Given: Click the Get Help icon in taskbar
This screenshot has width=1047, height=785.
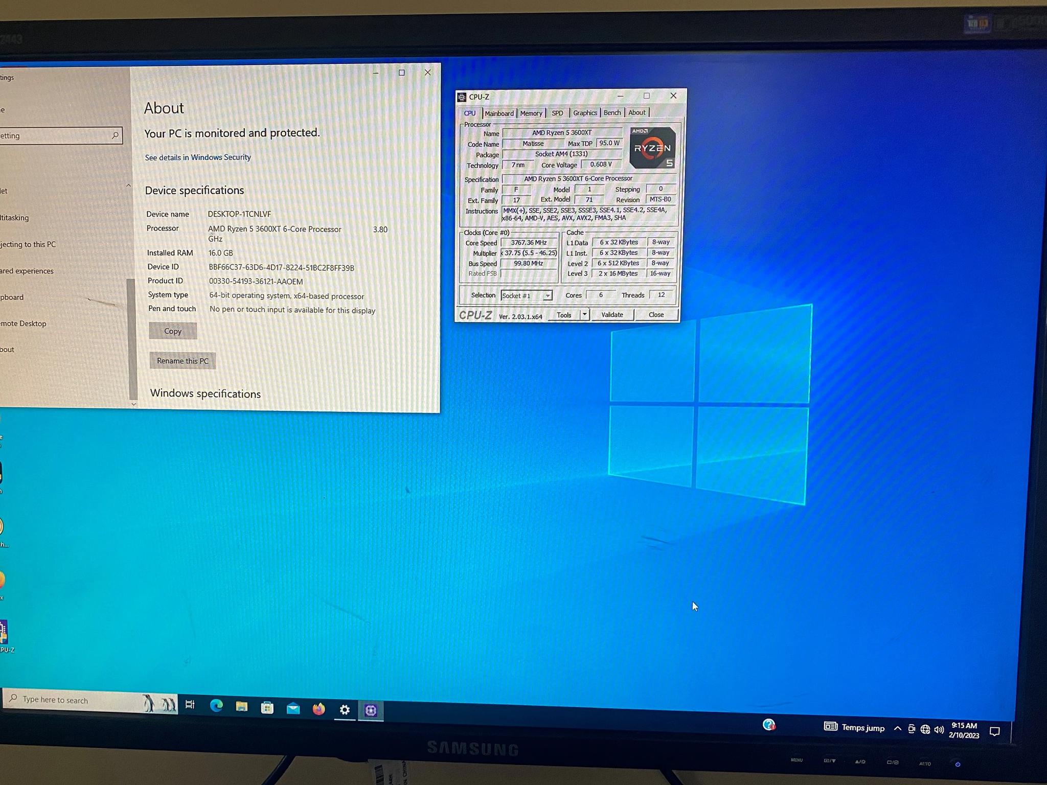Looking at the screenshot, I should (x=769, y=724).
